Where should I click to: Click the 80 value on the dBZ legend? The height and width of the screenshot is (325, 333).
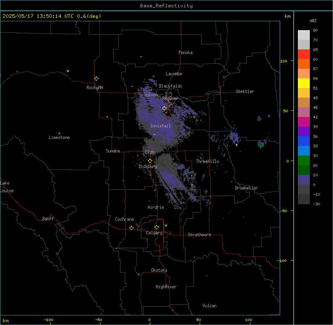click(x=315, y=30)
